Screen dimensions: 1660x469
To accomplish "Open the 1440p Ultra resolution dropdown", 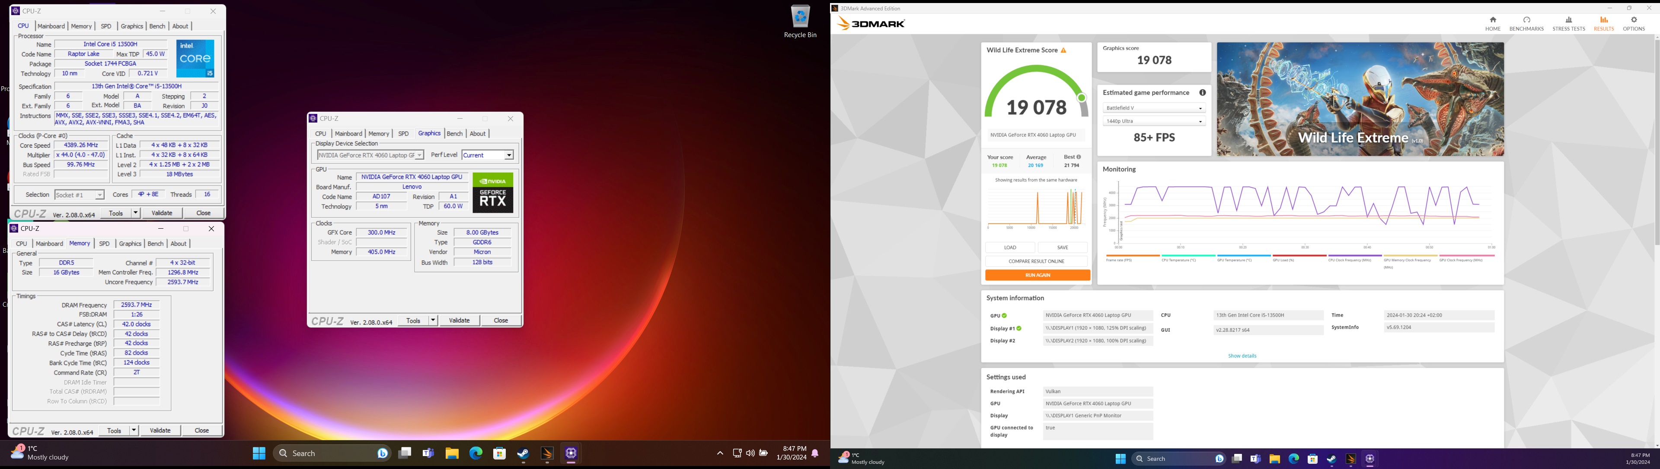I will click(1153, 121).
